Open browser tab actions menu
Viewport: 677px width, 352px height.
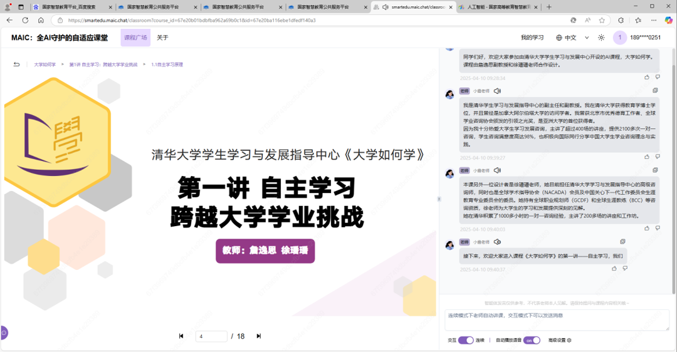pyautogui.click(x=21, y=7)
